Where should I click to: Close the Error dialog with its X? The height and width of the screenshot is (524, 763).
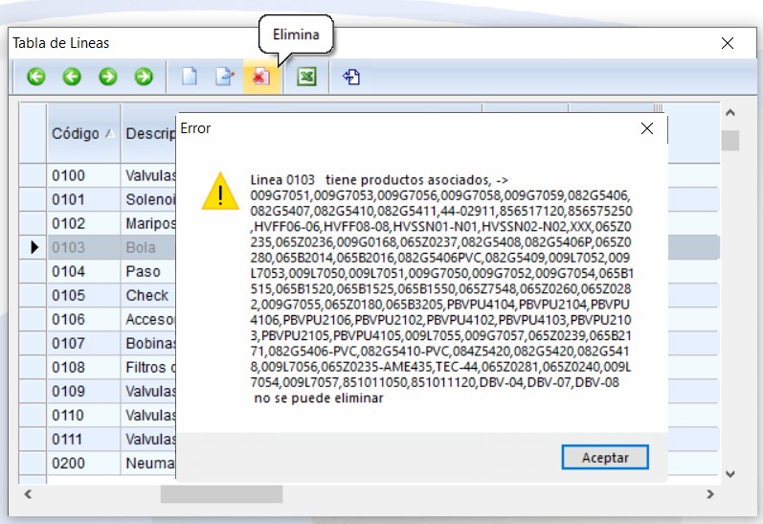click(x=647, y=128)
